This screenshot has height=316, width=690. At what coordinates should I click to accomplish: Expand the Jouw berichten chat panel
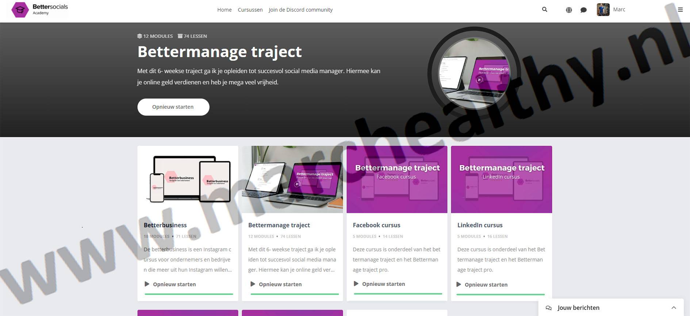coord(674,308)
